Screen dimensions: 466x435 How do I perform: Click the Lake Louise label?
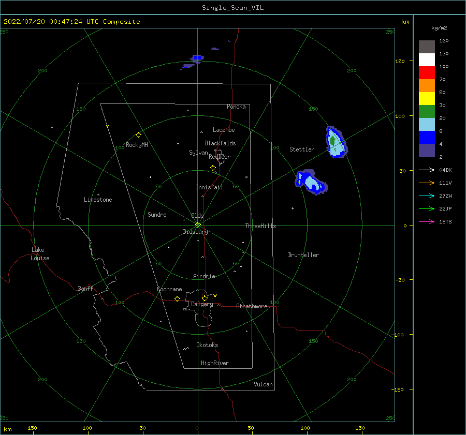[40, 254]
